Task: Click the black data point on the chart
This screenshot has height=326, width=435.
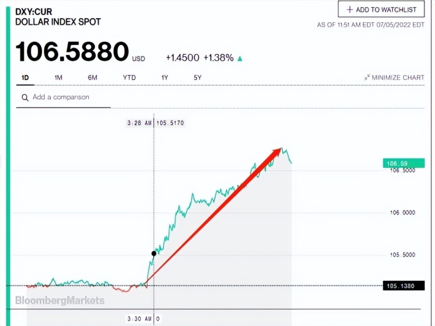Action: (154, 253)
